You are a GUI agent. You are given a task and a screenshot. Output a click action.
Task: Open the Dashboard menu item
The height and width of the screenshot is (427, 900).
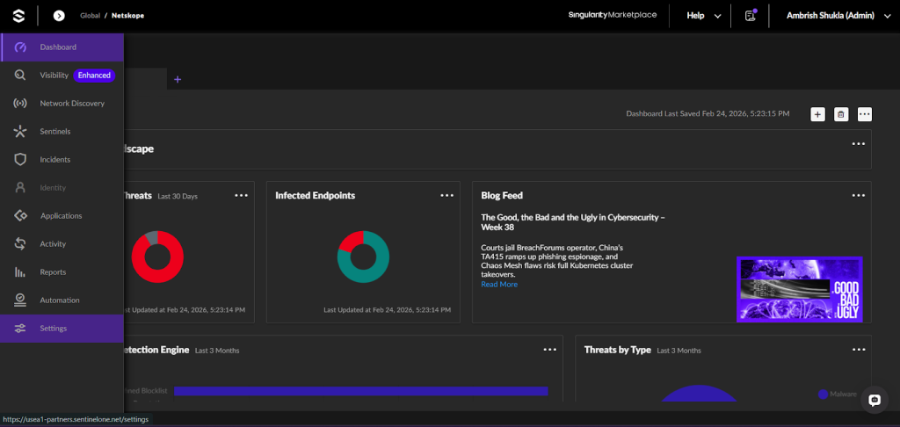(62, 47)
